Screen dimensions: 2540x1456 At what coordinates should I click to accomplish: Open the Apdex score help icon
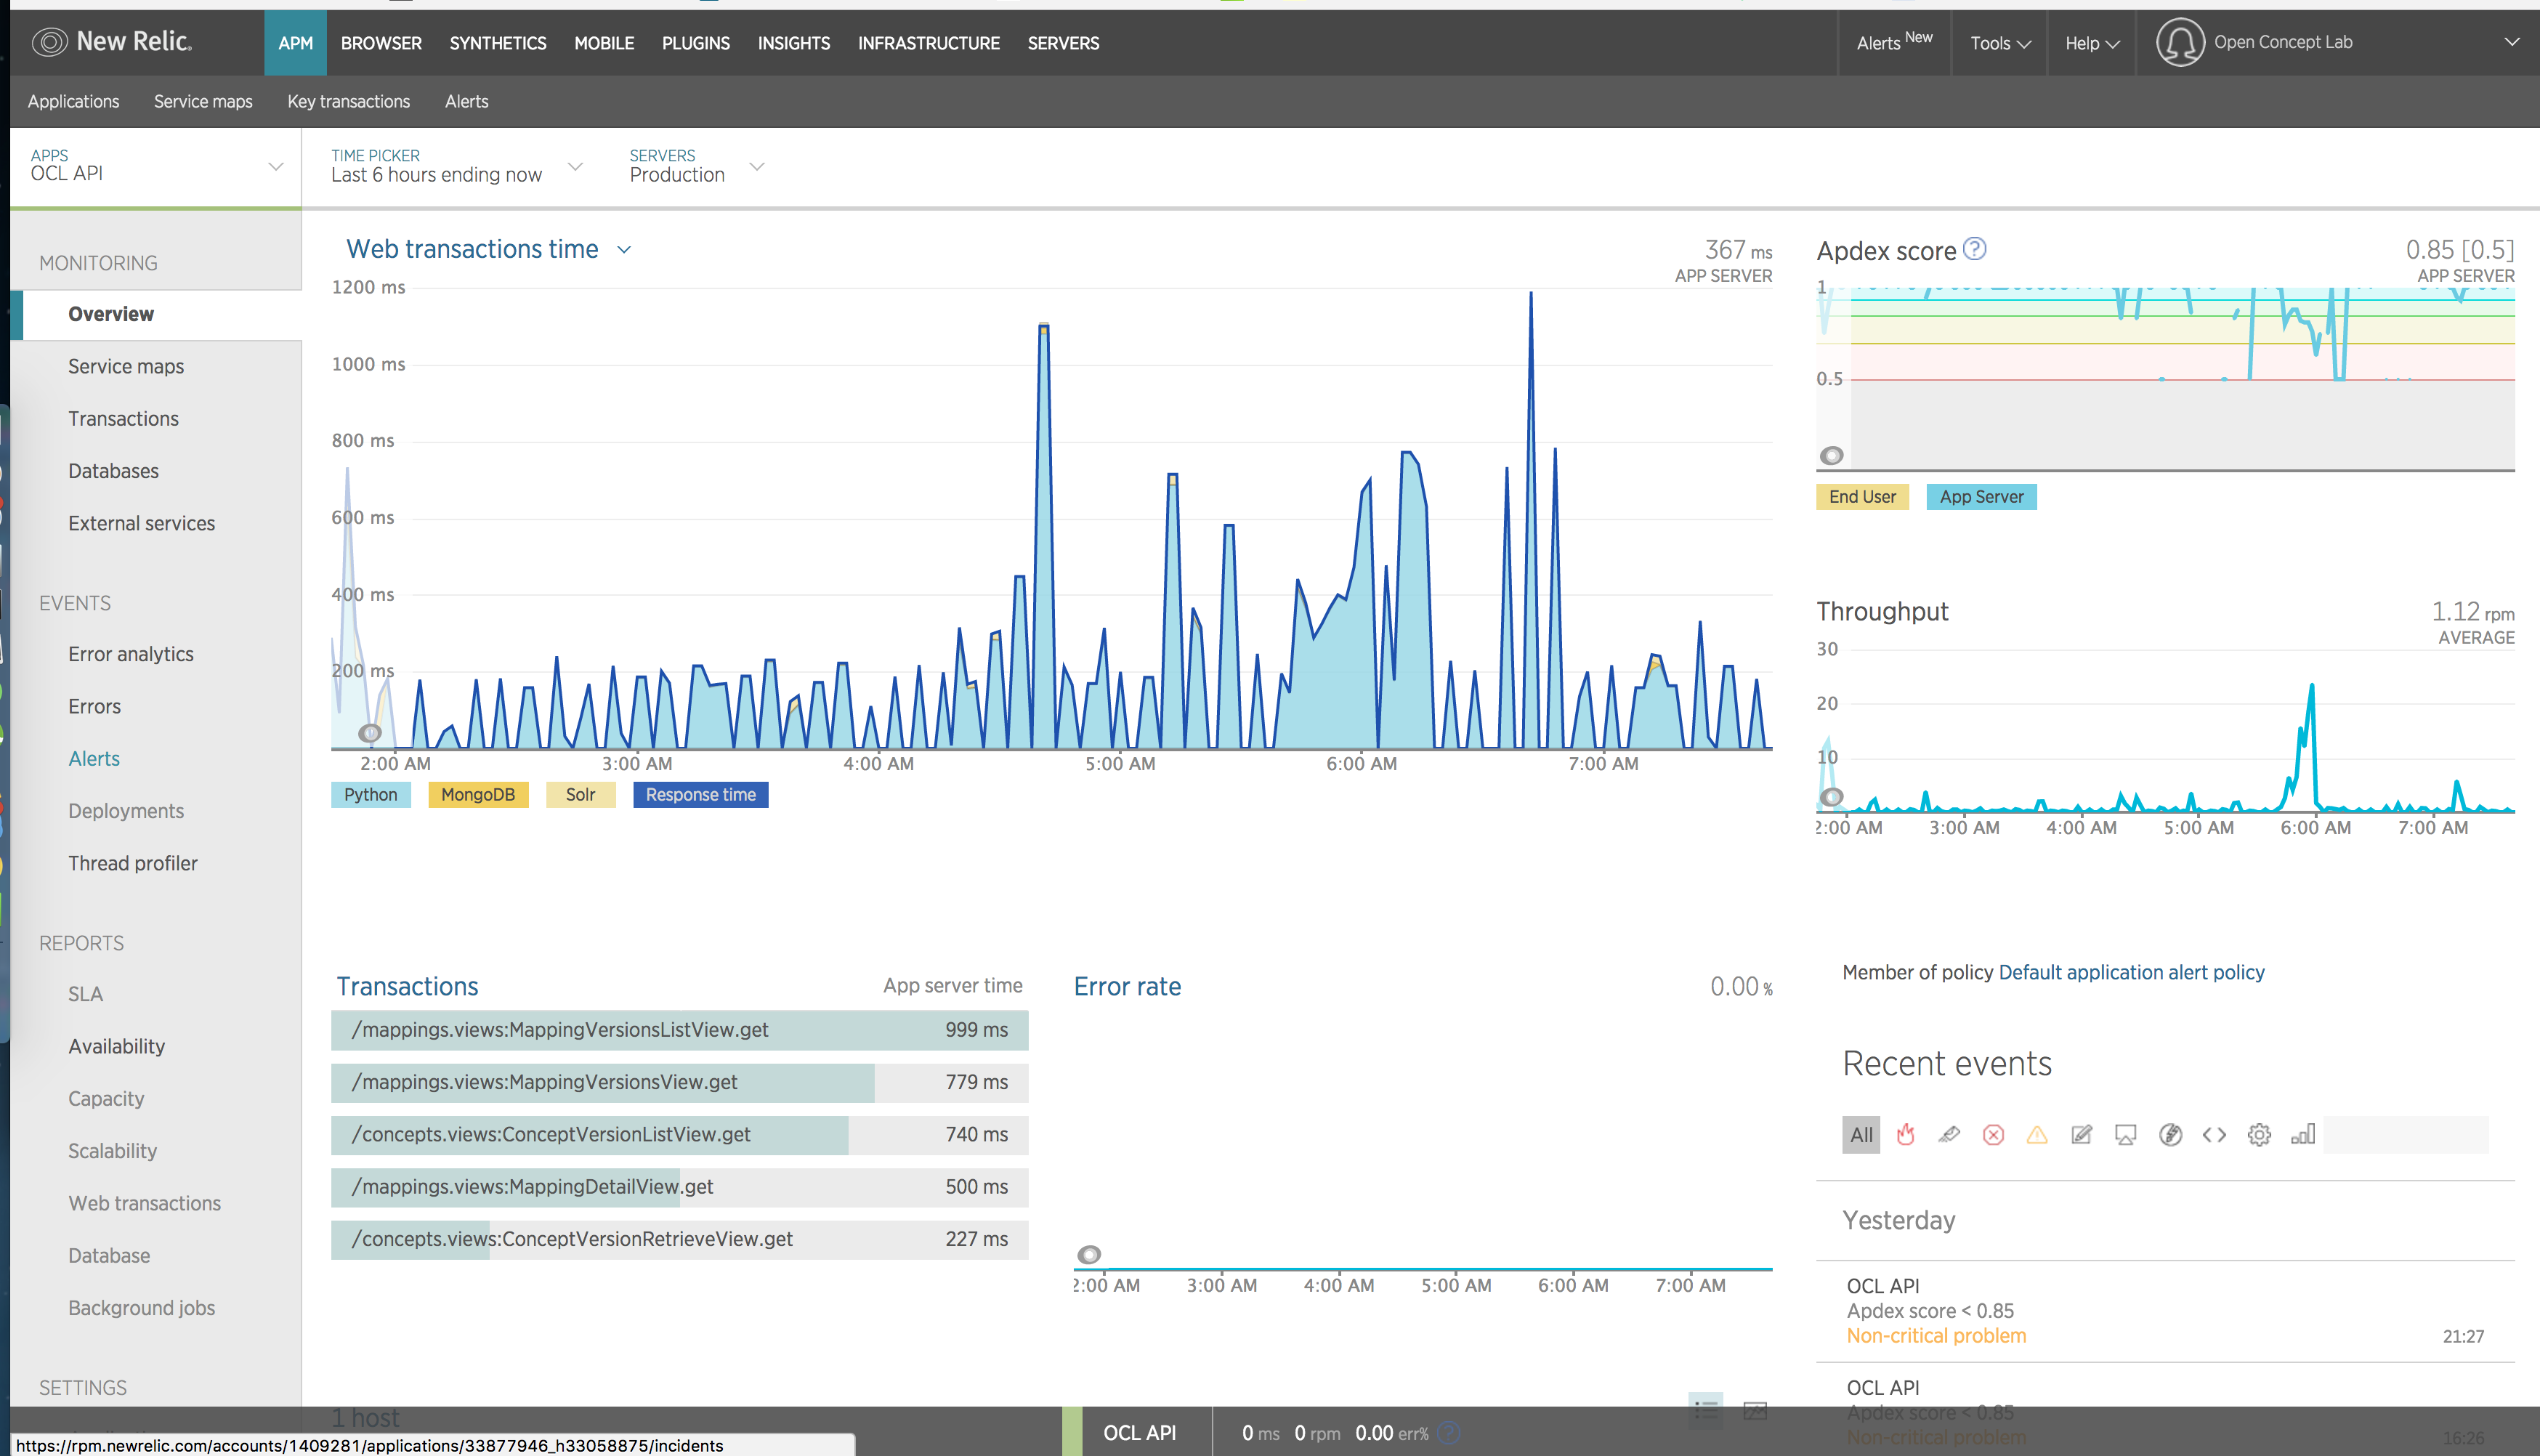coord(1974,249)
